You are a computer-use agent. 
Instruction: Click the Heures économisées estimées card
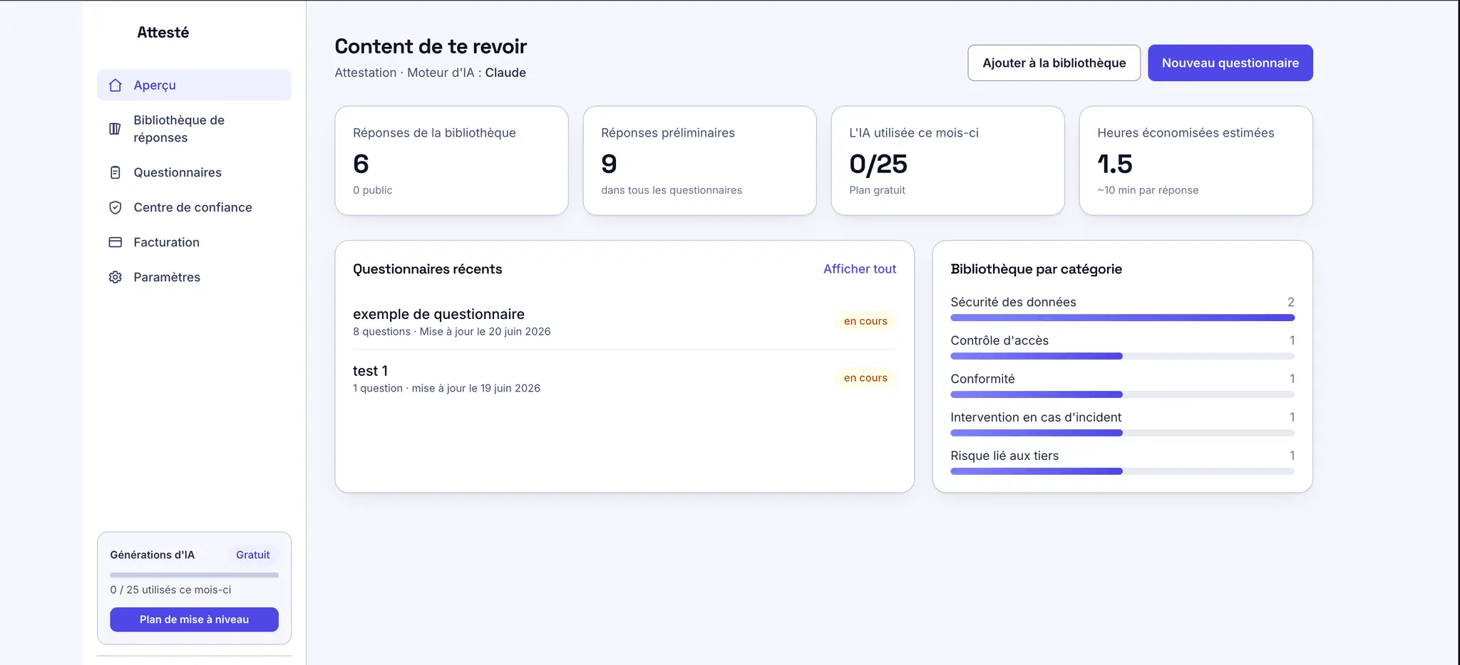tap(1196, 161)
